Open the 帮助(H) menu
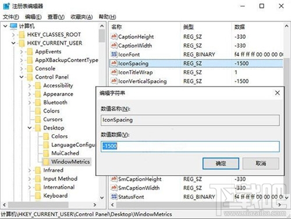 (x=108, y=17)
